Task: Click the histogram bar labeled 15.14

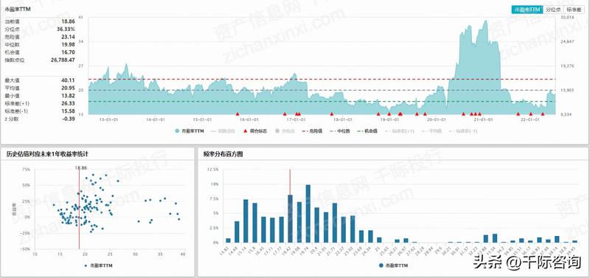Action: coord(246,221)
